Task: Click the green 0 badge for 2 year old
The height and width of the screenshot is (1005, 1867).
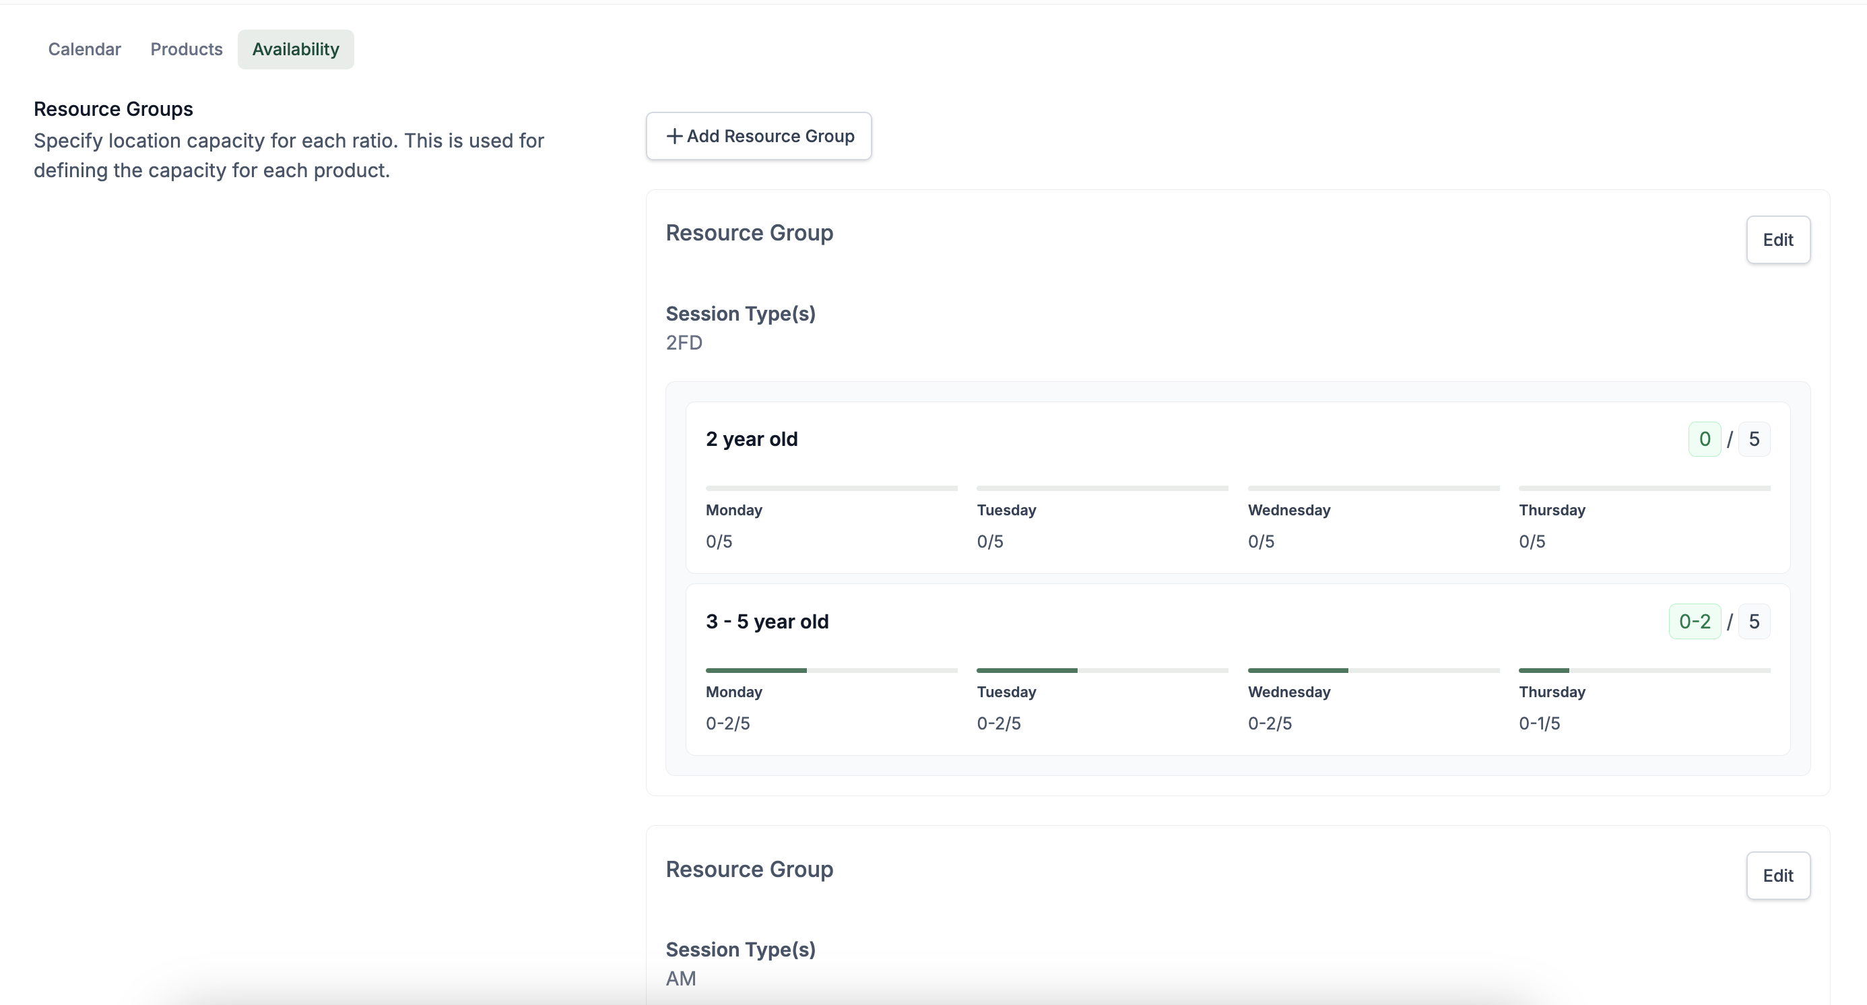Action: [x=1704, y=439]
